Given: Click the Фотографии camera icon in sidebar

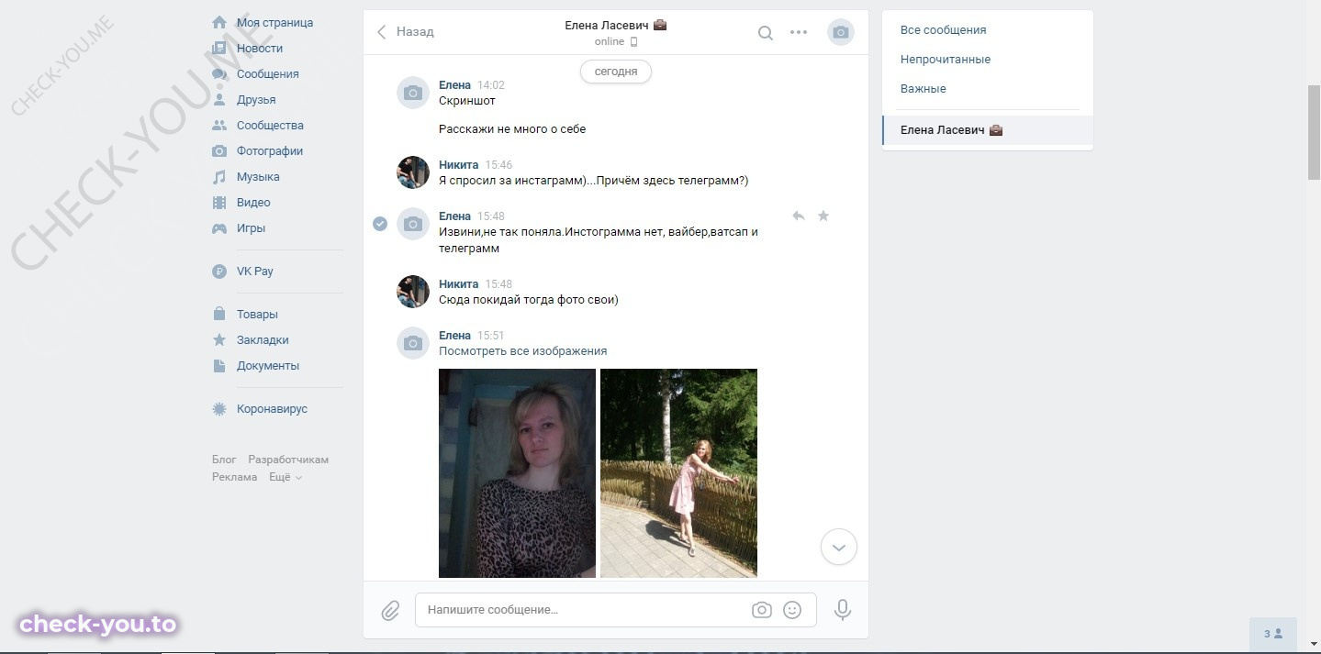Looking at the screenshot, I should (219, 150).
